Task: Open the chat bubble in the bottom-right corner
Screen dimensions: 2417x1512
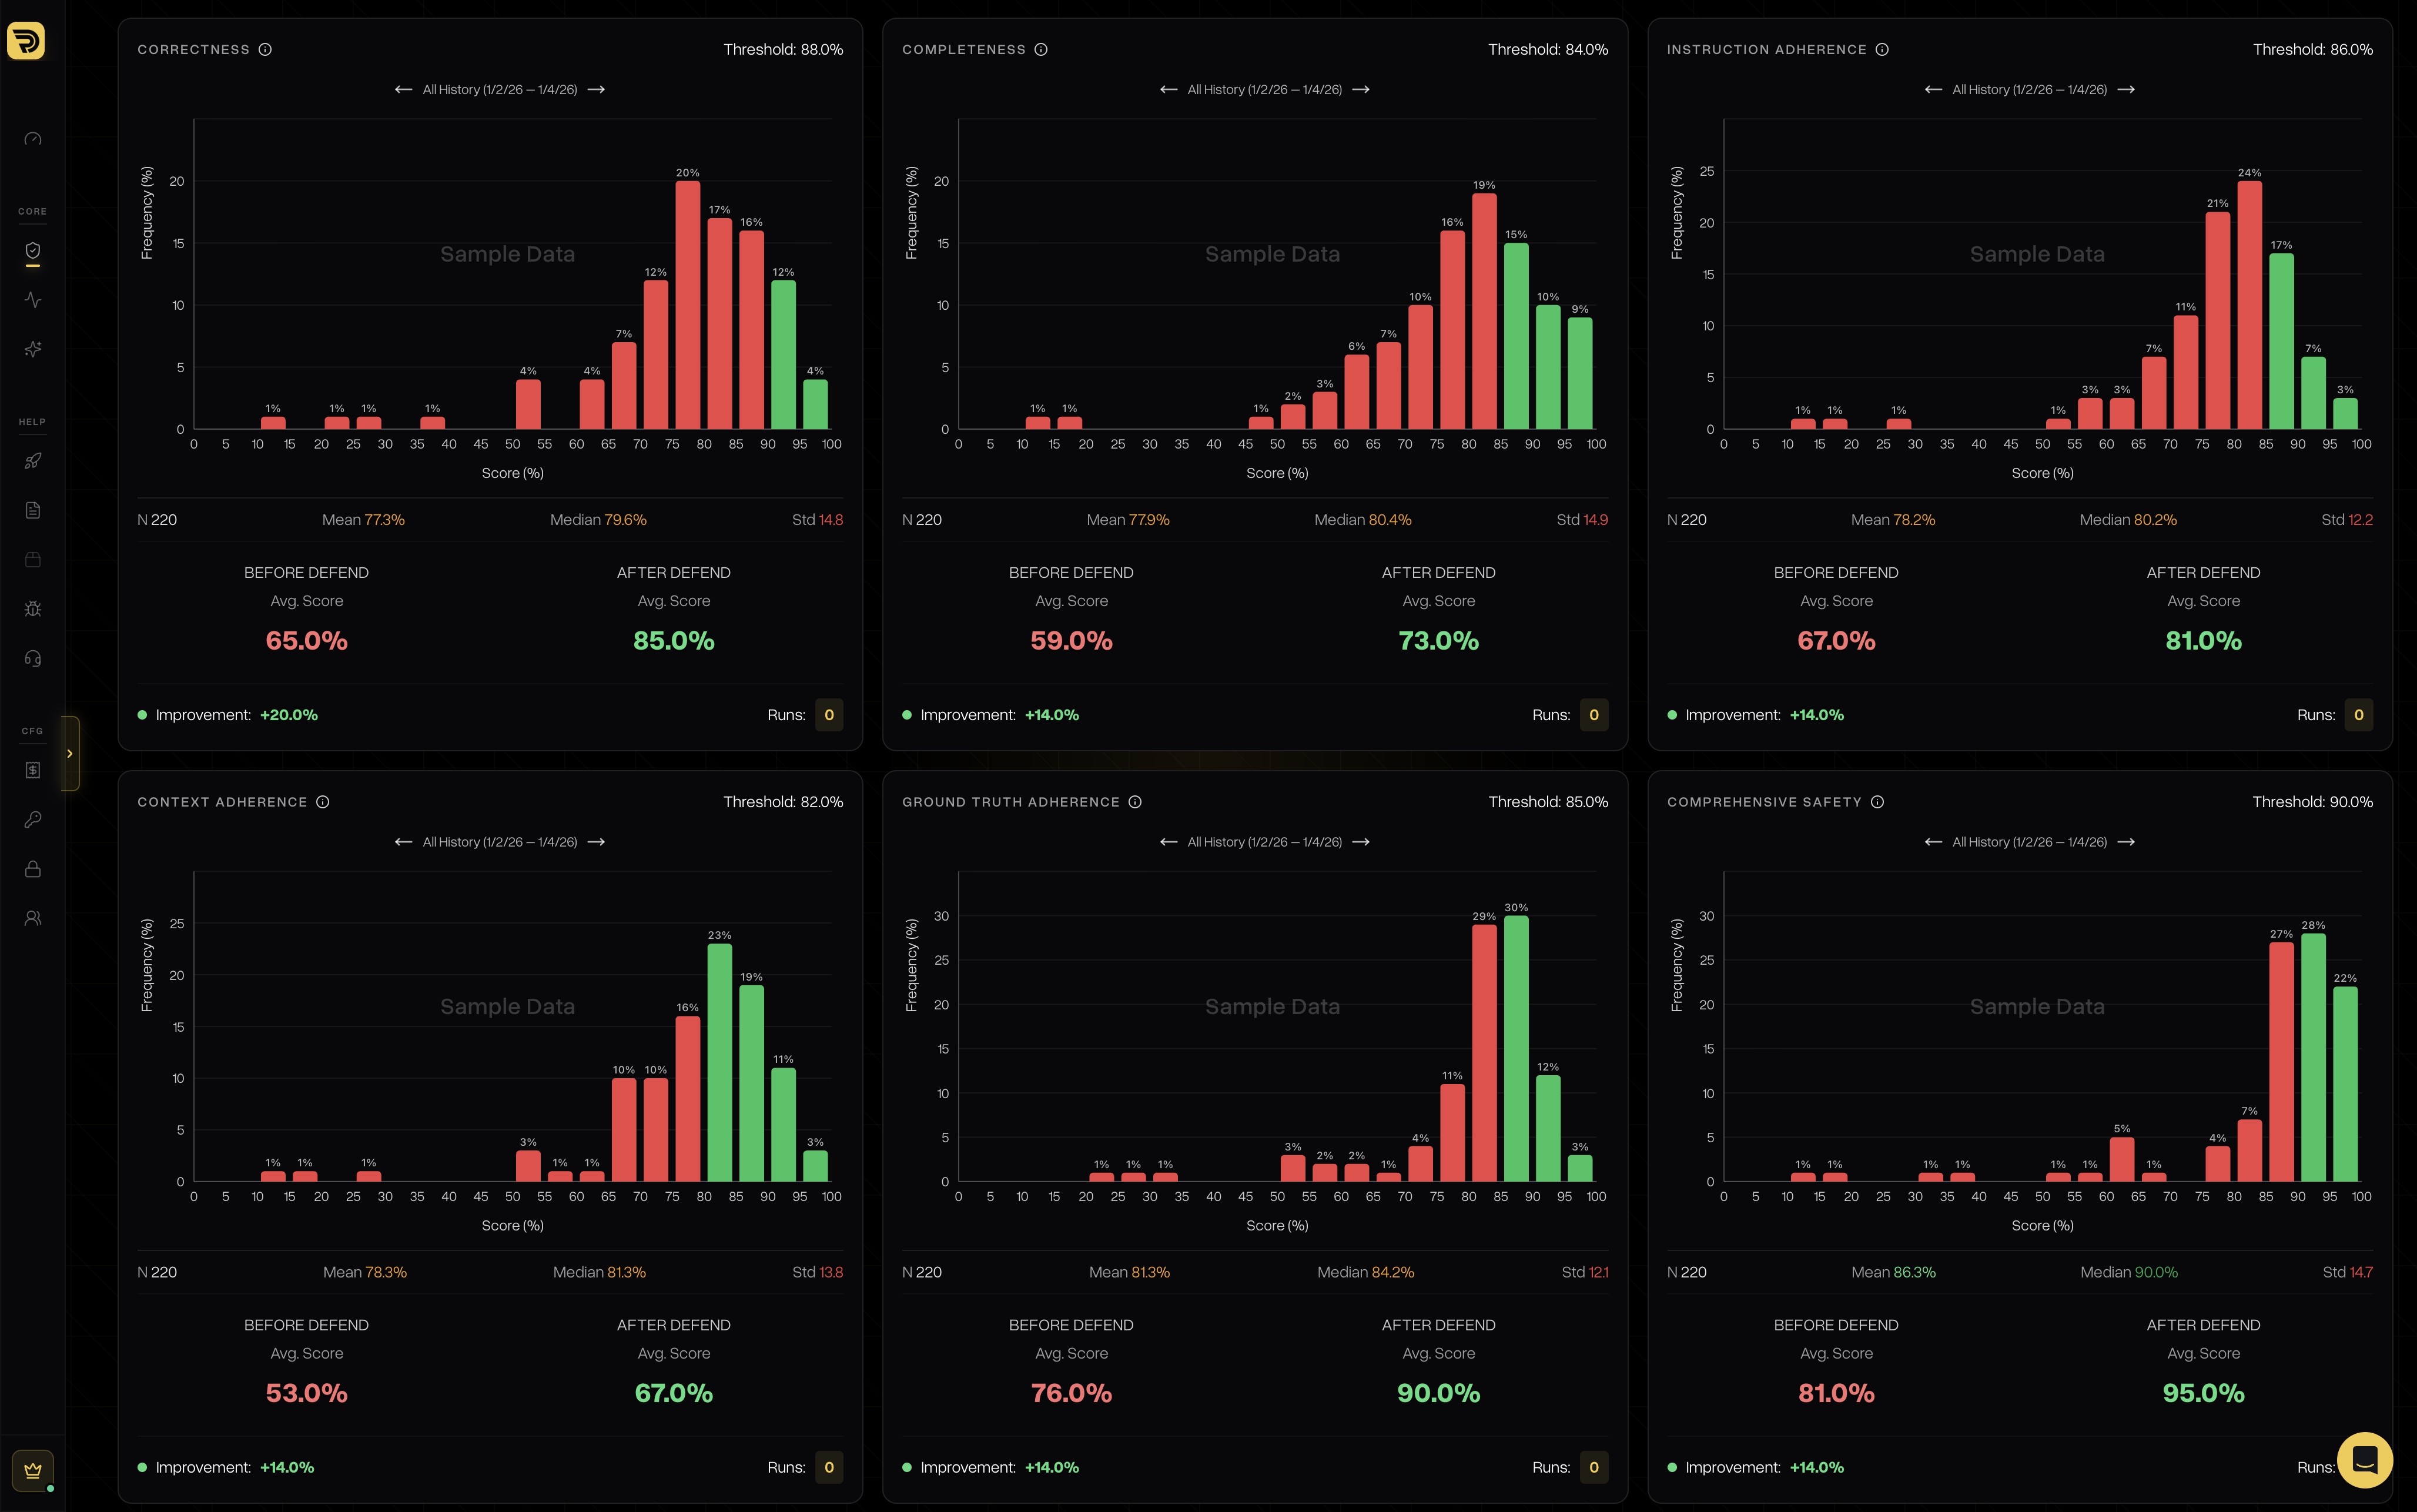Action: click(x=2365, y=1460)
